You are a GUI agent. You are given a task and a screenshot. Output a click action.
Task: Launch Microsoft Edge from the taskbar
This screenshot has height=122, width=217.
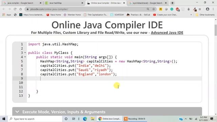(x=85, y=119)
